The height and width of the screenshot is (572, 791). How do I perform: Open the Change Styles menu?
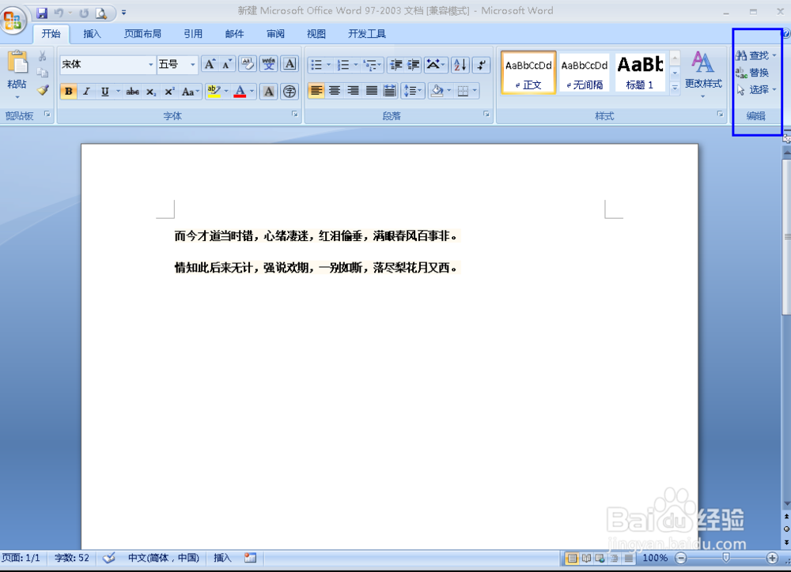(702, 74)
